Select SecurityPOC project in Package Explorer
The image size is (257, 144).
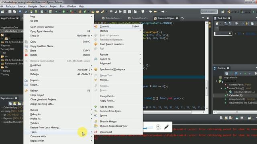(8, 49)
